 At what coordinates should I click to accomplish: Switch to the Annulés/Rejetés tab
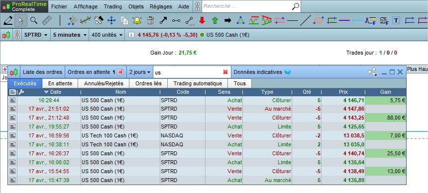click(104, 83)
